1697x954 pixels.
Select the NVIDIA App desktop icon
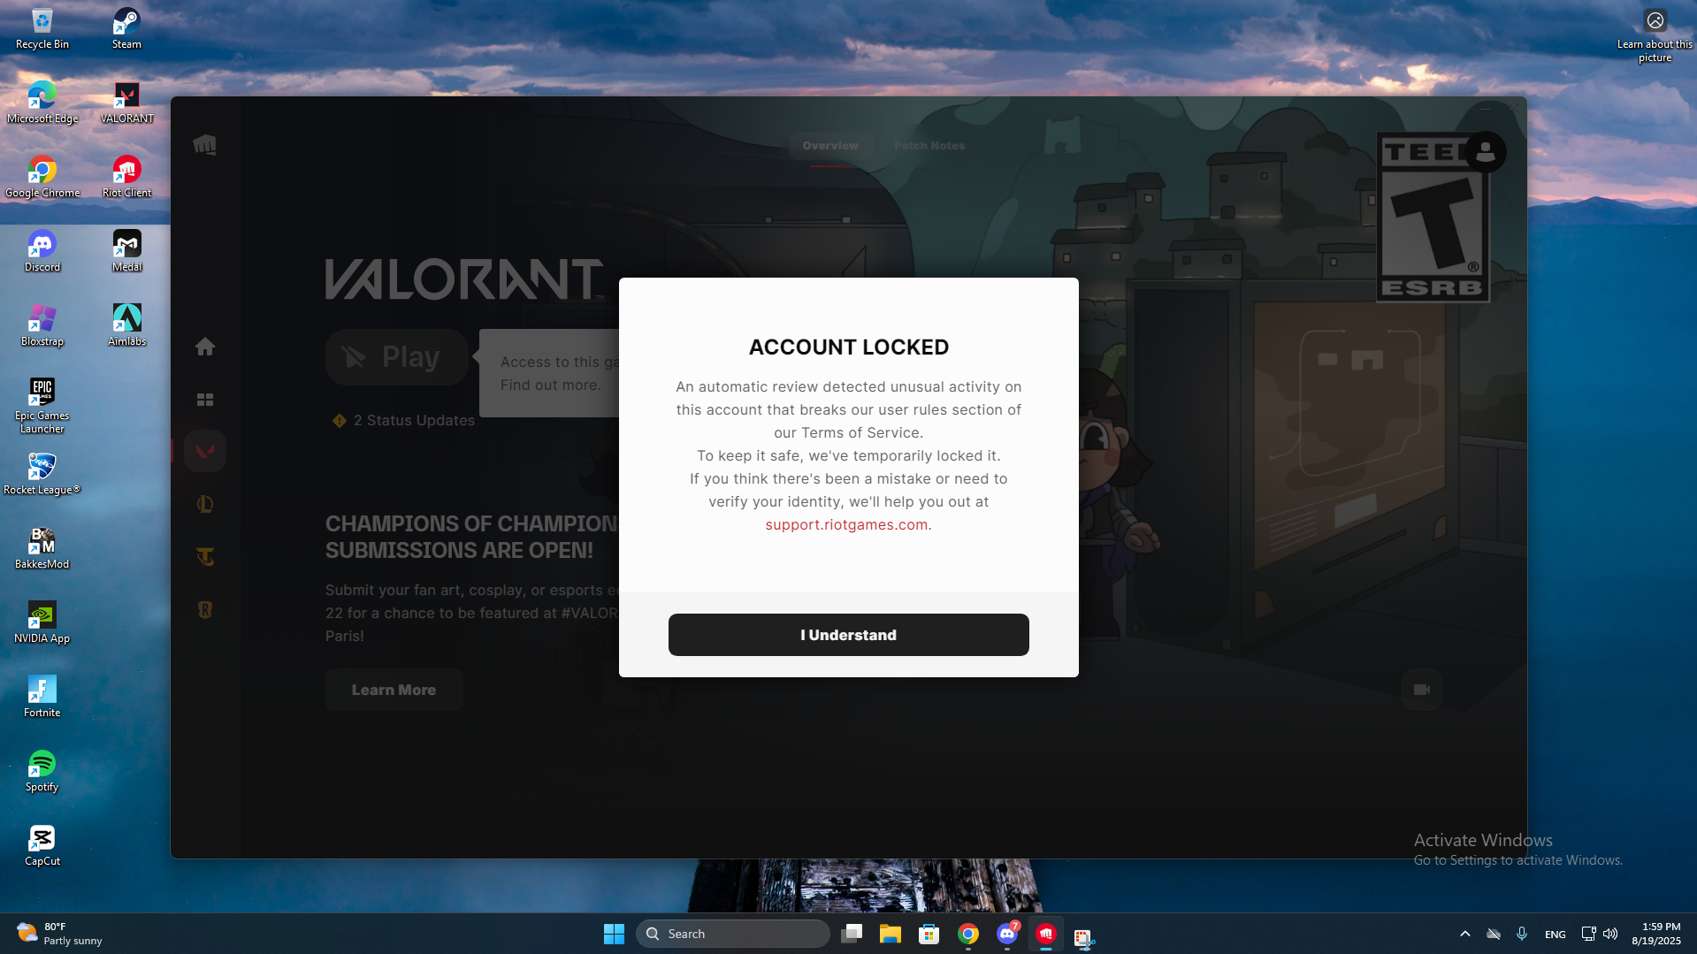pos(42,622)
